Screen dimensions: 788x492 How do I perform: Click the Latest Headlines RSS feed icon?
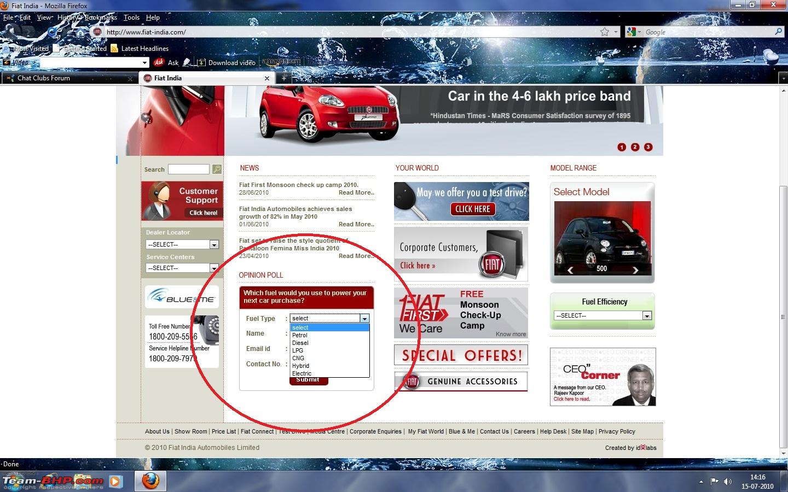(114, 48)
